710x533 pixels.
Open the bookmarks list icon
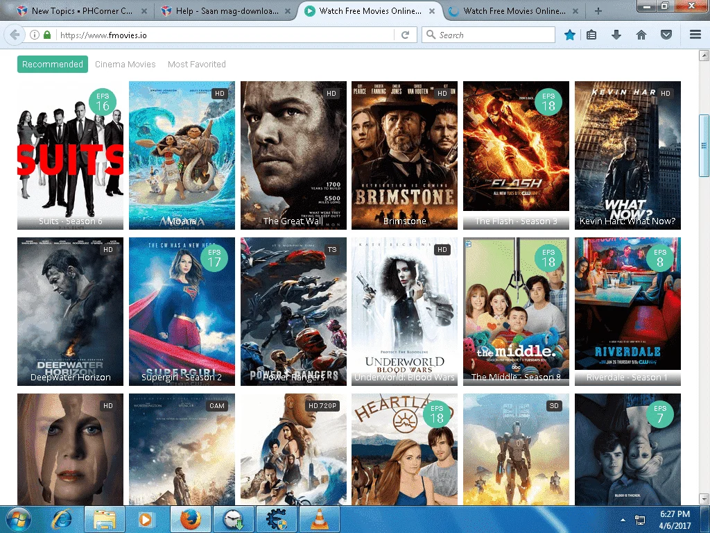pos(591,35)
